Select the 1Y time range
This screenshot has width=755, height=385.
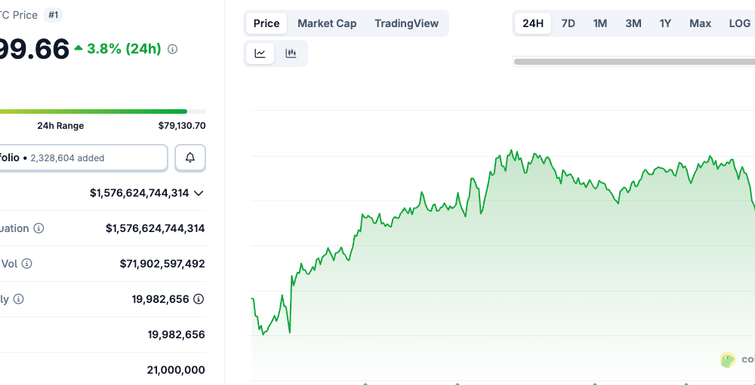pos(665,23)
